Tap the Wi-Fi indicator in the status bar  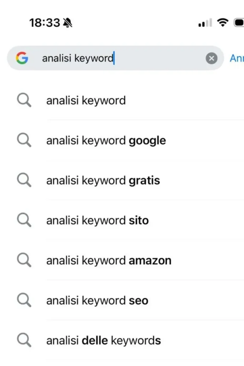click(x=222, y=23)
